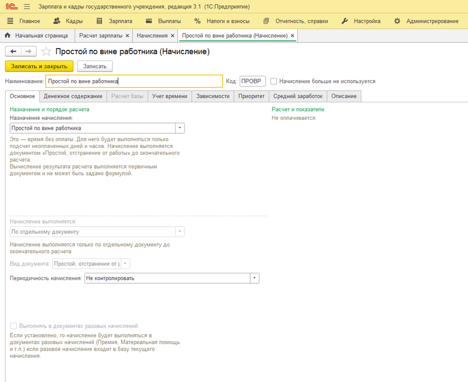
Task: Expand the Периодичность начисления dropdown arrow
Action: click(254, 278)
